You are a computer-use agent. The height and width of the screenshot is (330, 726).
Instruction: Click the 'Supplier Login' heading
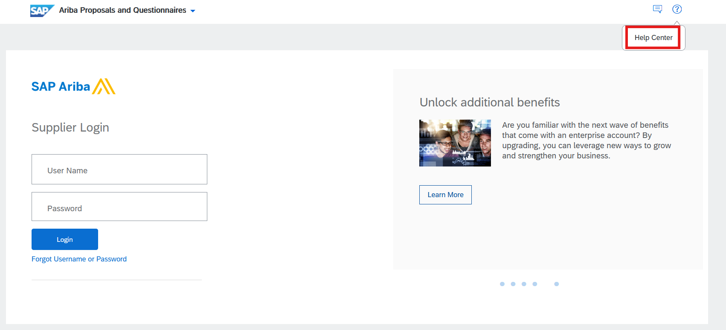70,127
